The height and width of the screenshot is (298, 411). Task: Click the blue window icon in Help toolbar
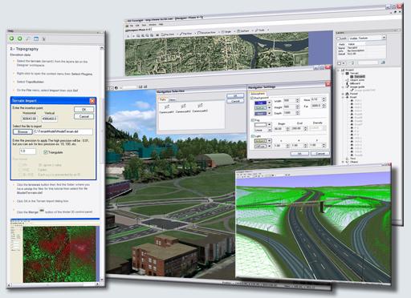pyautogui.click(x=36, y=39)
